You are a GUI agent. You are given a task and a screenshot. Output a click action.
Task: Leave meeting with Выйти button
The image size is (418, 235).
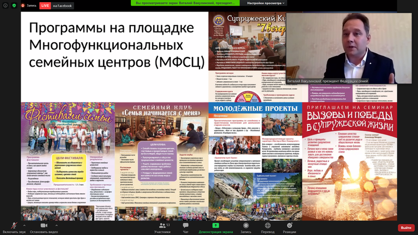(406, 228)
